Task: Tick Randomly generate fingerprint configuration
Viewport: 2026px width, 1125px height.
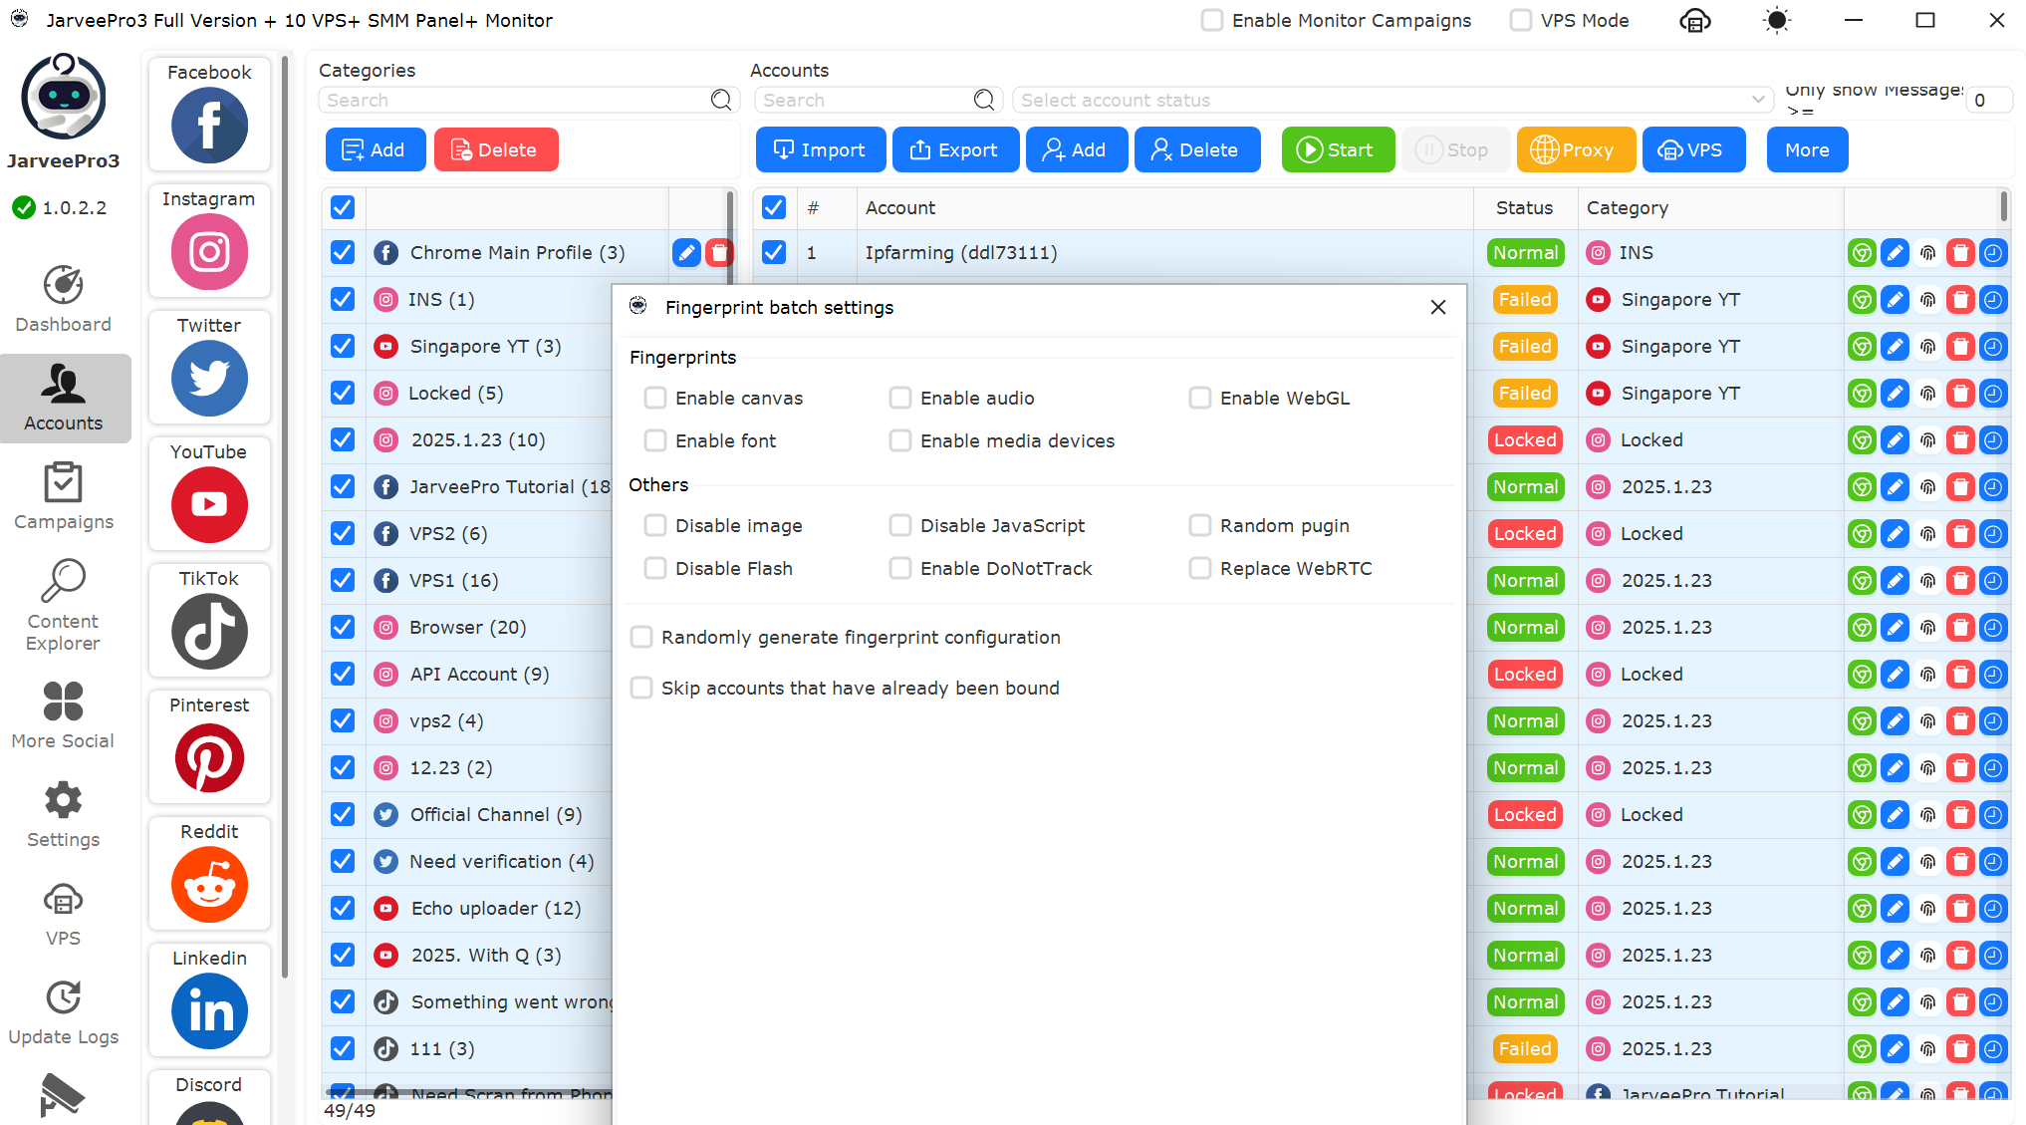Action: pos(642,638)
